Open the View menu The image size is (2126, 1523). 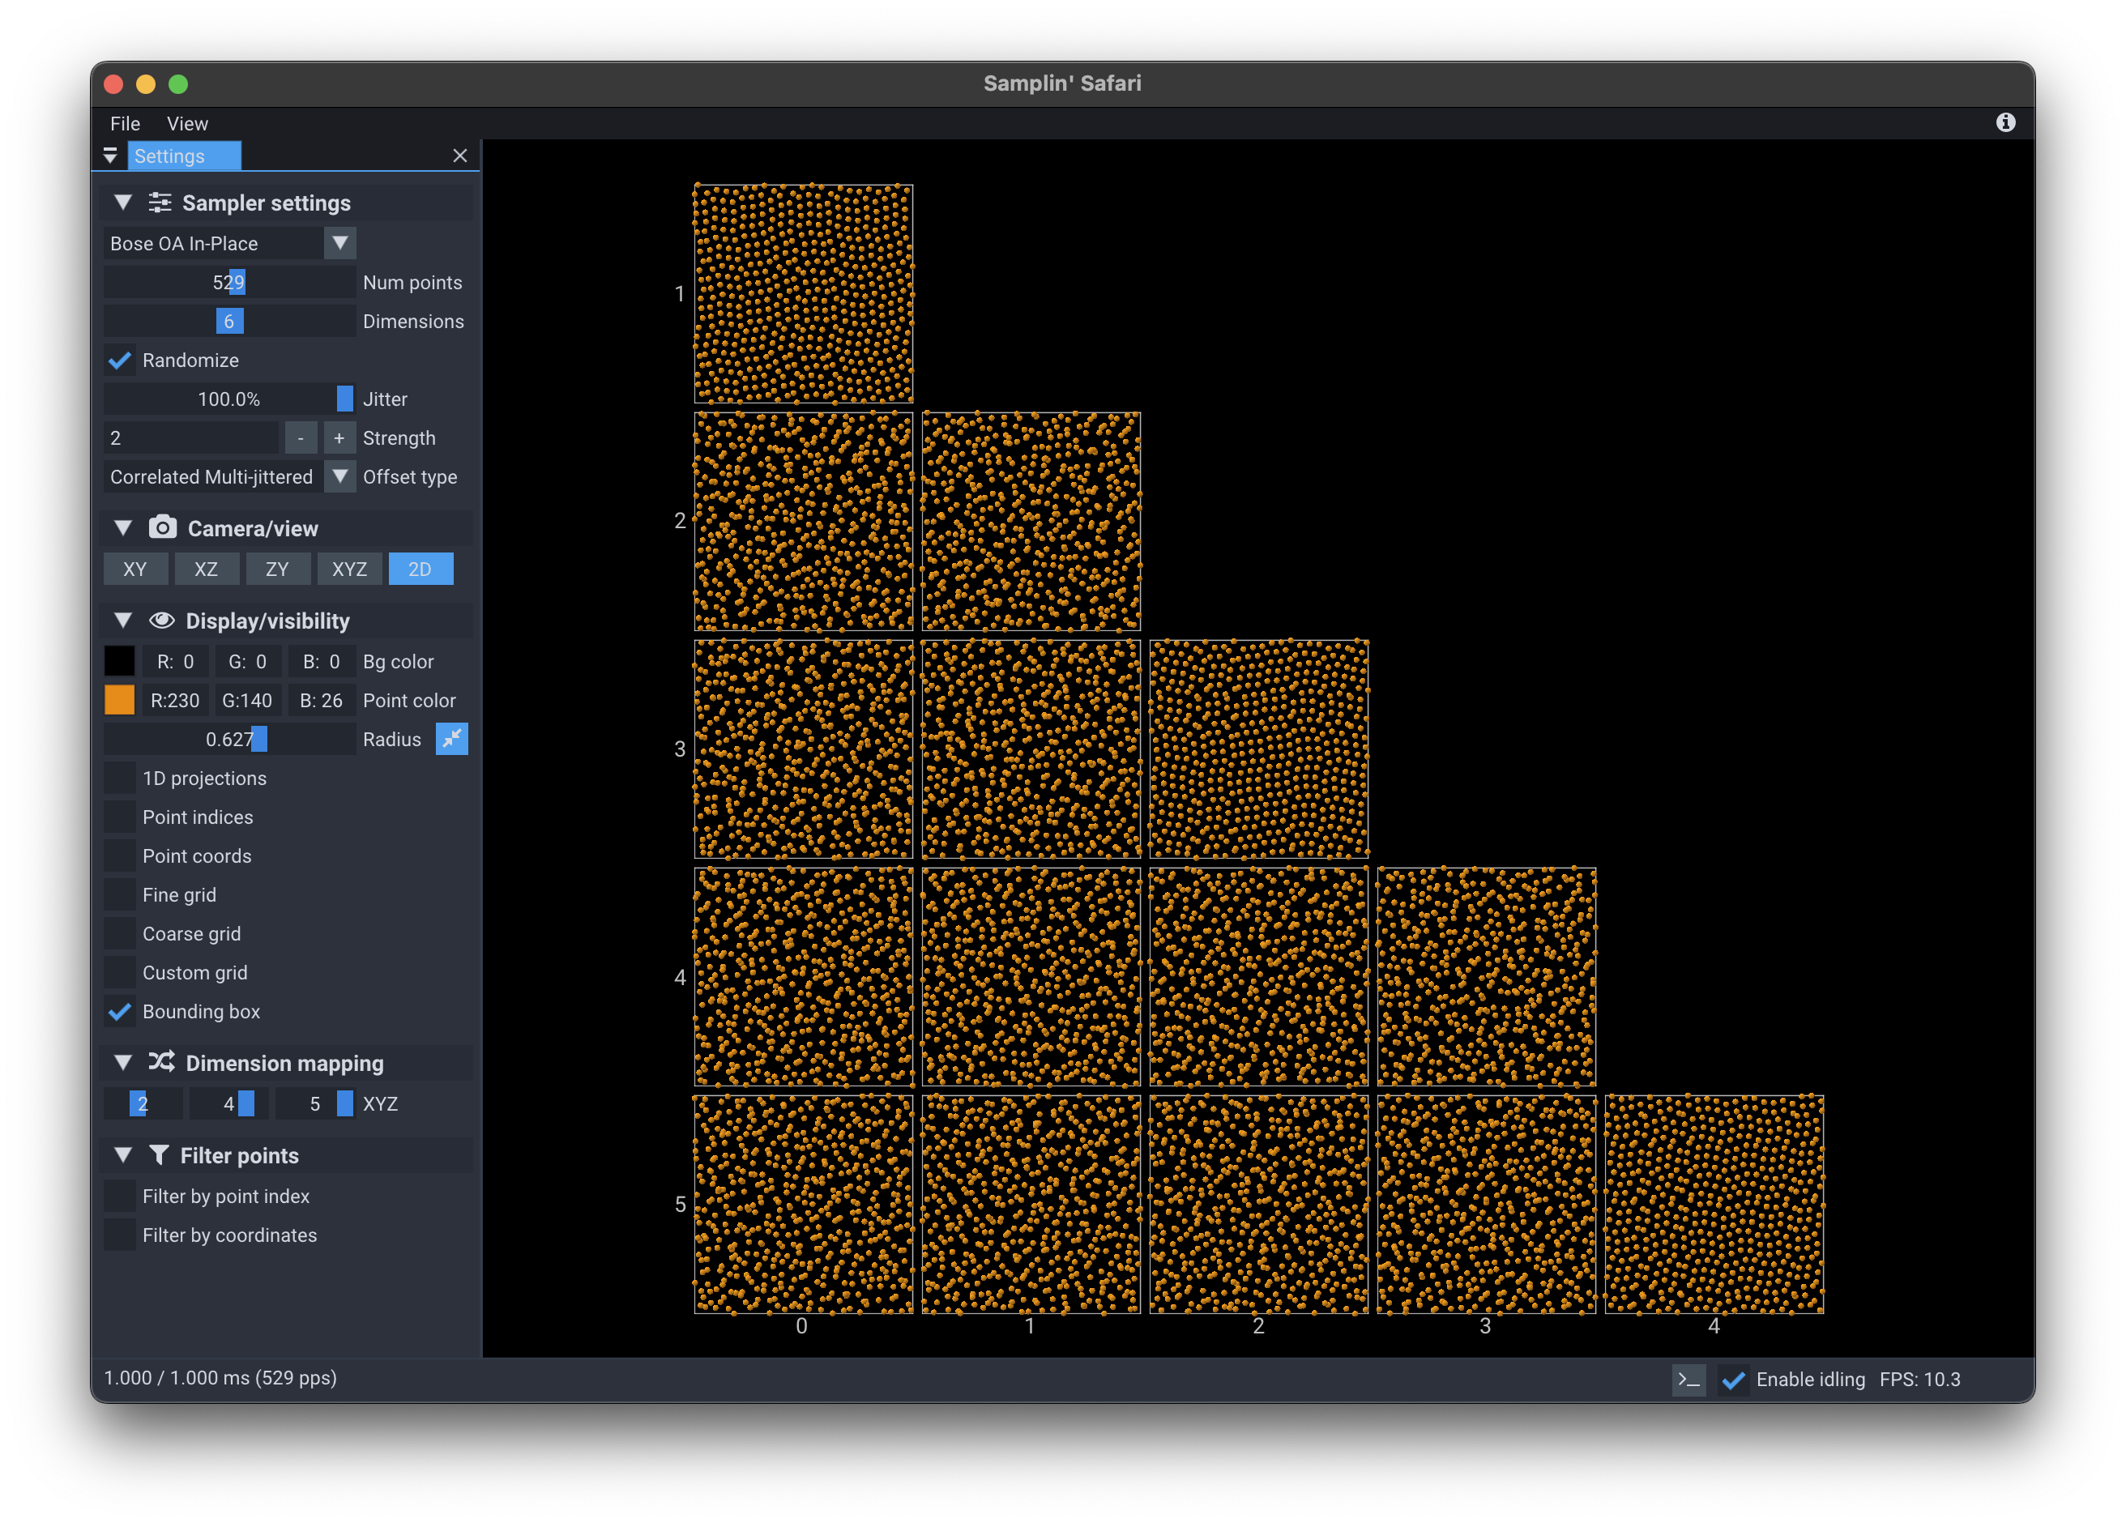186,124
